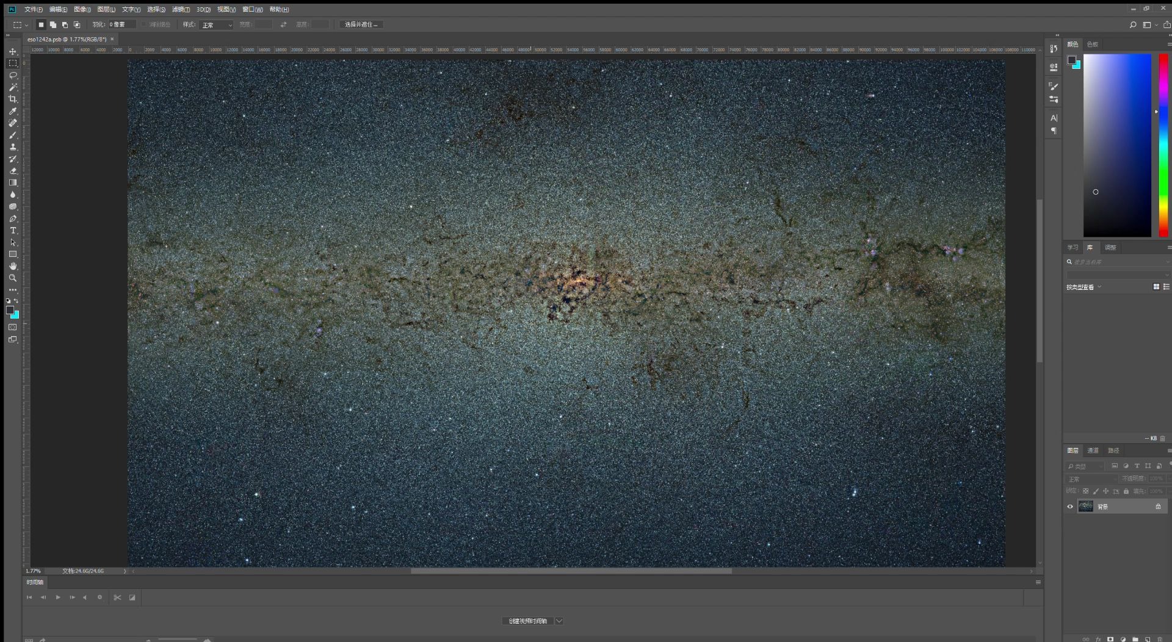Hide the 背景 layer with eye icon
This screenshot has width=1172, height=642.
[1070, 507]
